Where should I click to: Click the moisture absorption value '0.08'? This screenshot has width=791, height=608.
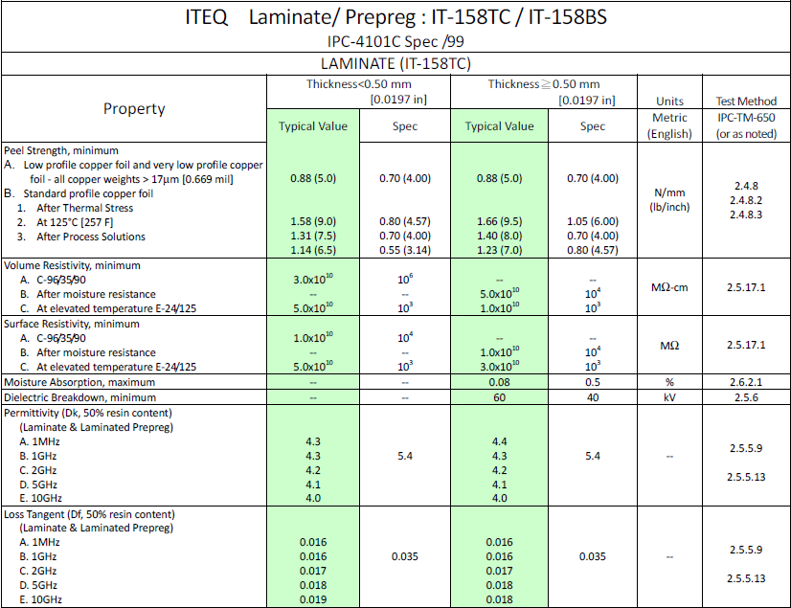click(x=500, y=382)
